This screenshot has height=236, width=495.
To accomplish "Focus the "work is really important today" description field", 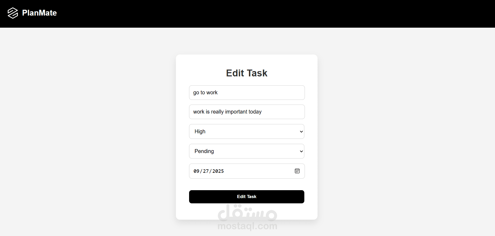I will pos(247,112).
